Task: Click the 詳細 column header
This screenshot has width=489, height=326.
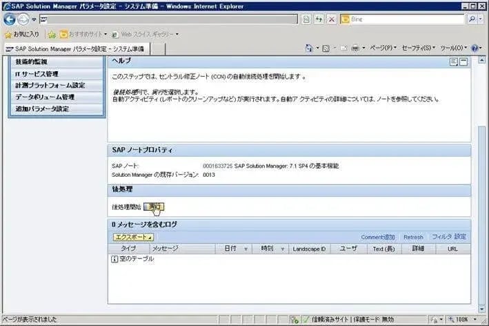Action: pos(418,249)
